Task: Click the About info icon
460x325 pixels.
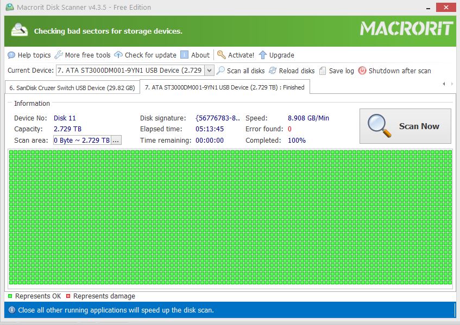Action: click(184, 55)
